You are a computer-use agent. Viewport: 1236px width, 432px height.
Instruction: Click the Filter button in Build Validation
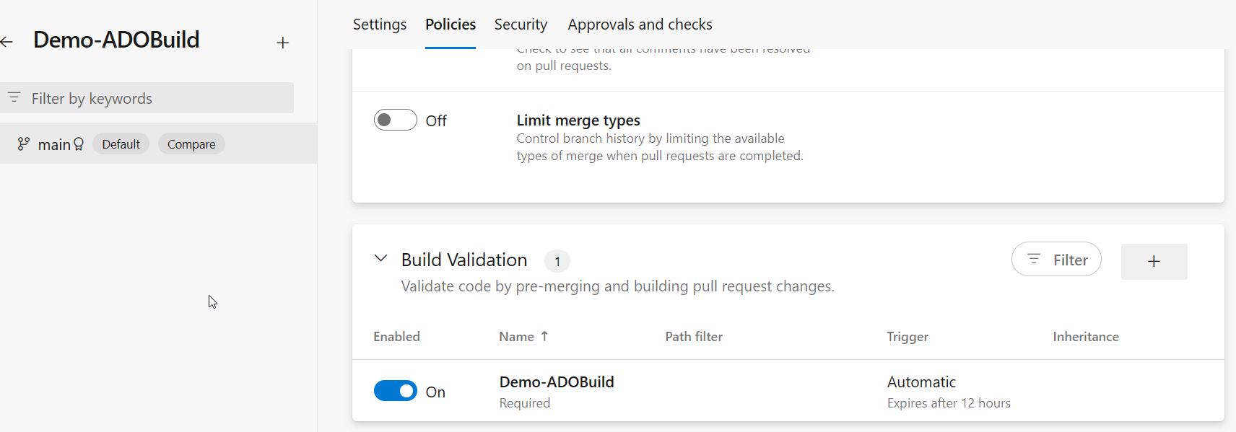(x=1056, y=260)
